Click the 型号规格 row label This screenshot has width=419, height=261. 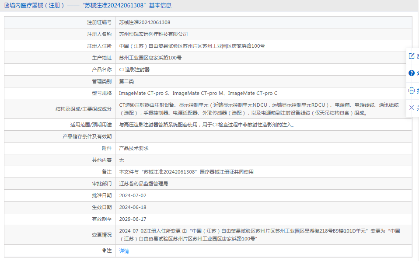102,93
